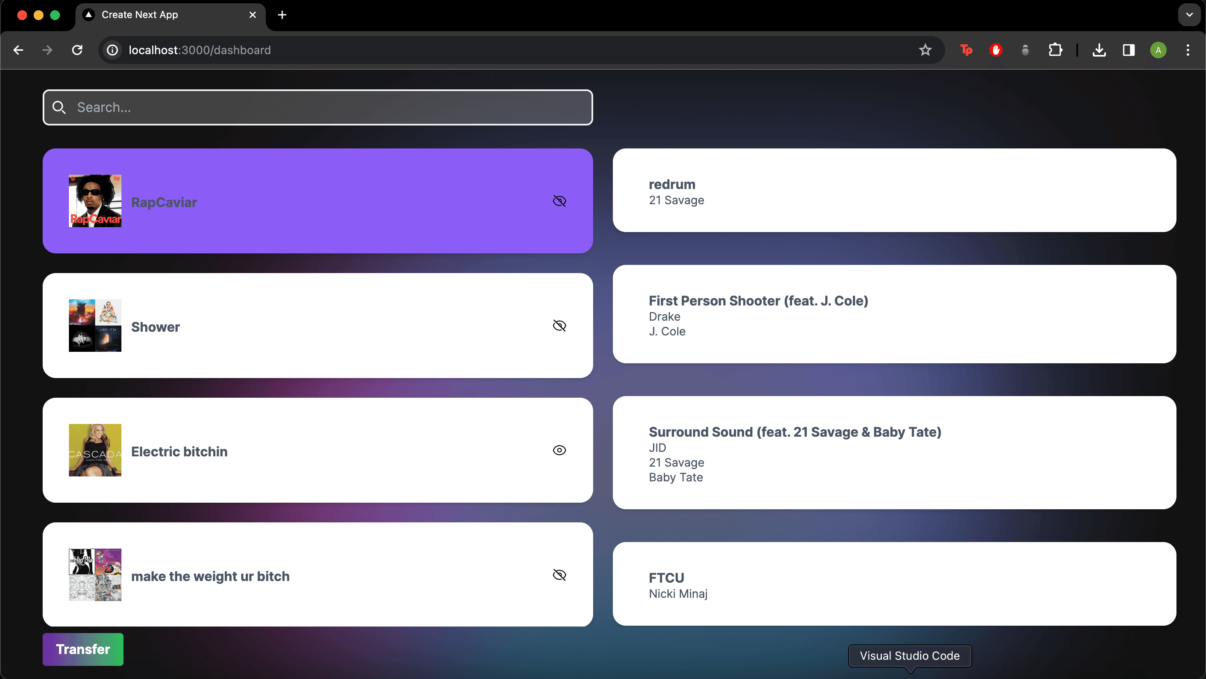
Task: Open the Chrome three-dot menu
Action: [x=1188, y=50]
